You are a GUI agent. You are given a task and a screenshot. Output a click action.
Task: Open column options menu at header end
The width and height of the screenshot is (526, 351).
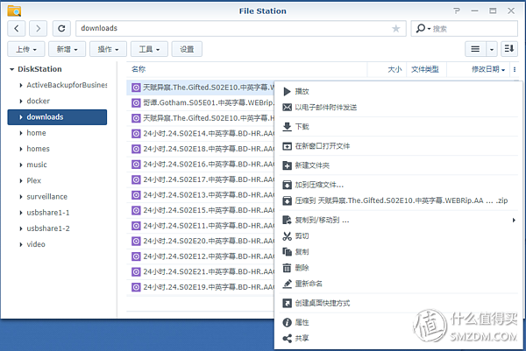pos(515,70)
